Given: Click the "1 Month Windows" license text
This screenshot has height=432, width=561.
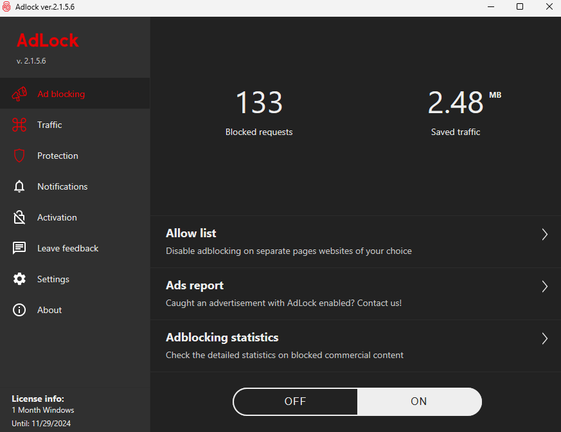Looking at the screenshot, I should click(43, 410).
